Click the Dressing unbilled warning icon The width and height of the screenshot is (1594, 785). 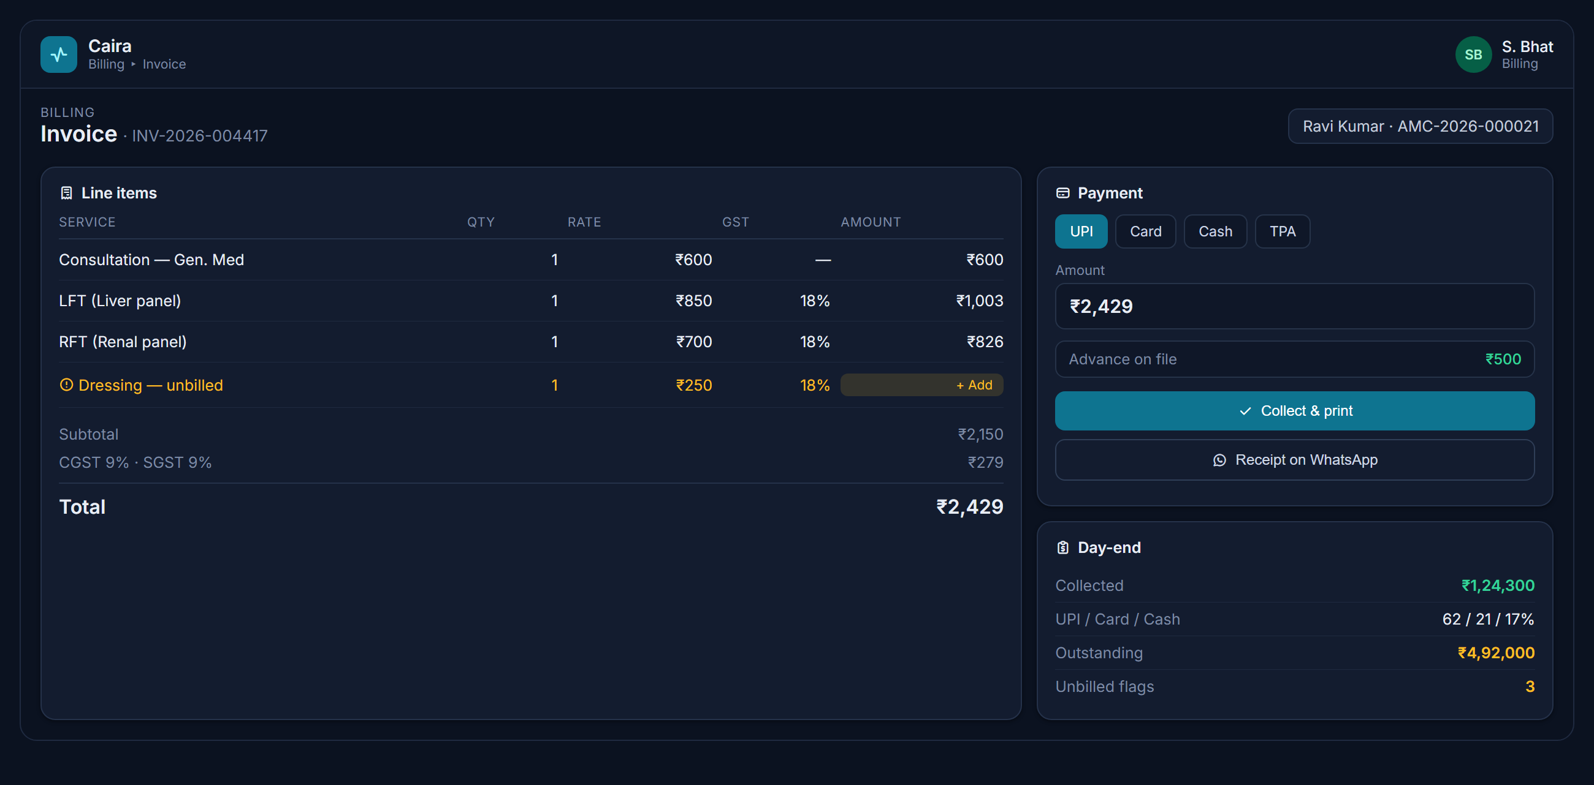click(x=66, y=385)
